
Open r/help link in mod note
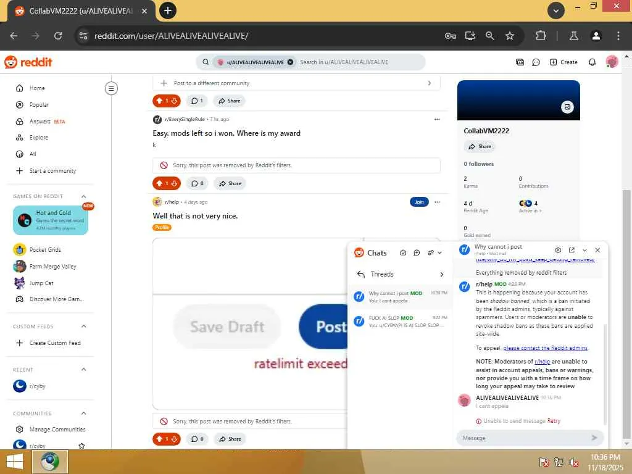(542, 362)
